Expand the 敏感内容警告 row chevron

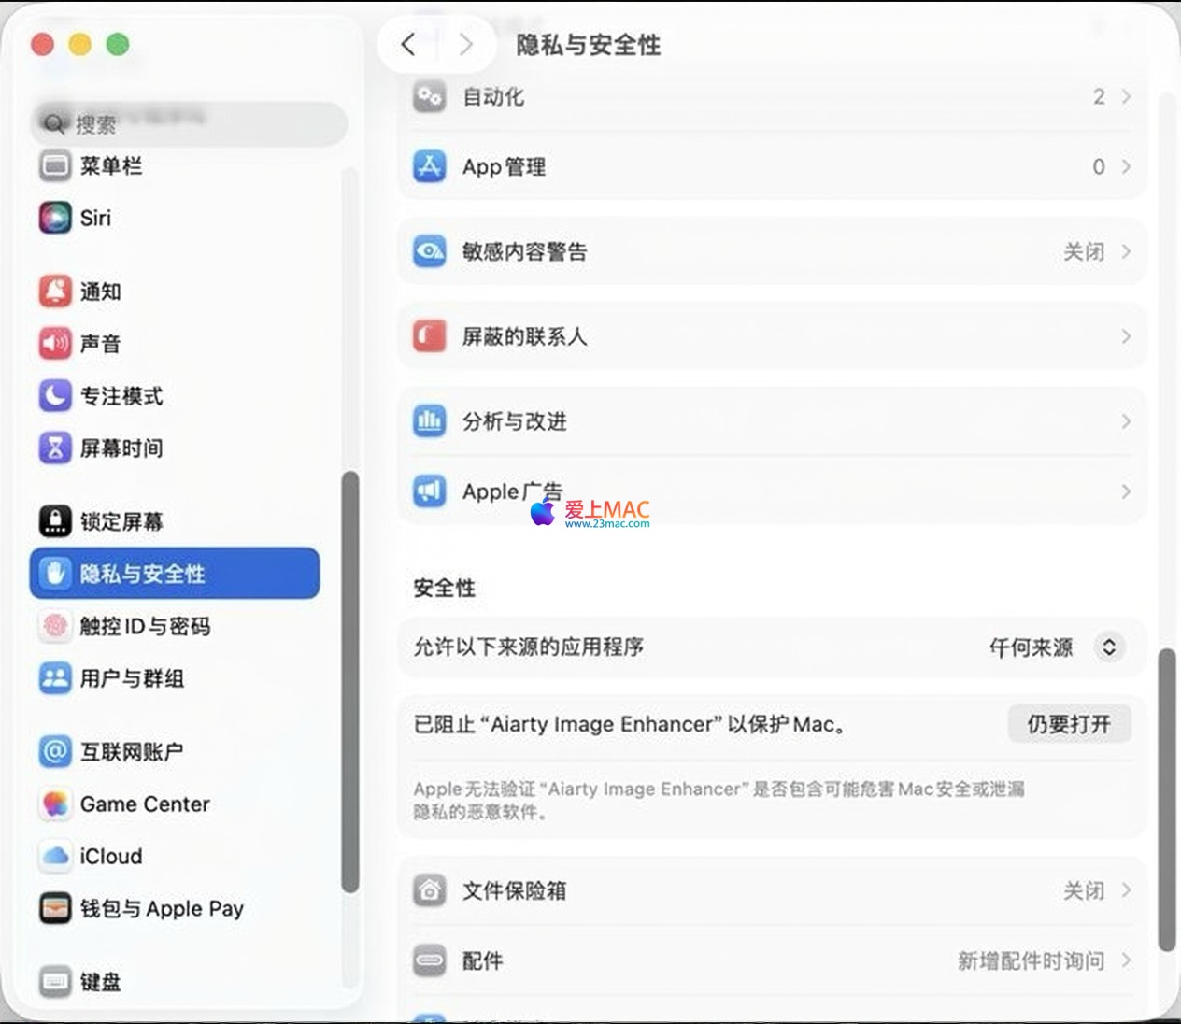(x=1126, y=251)
